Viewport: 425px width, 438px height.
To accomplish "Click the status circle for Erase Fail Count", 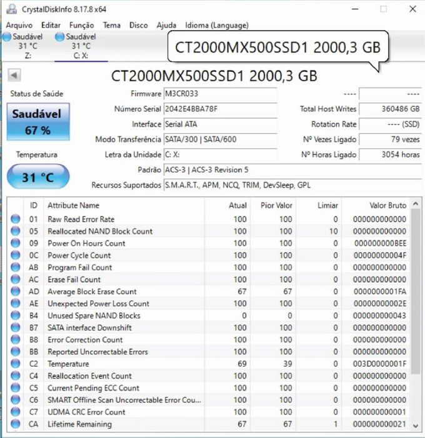I will (16, 279).
